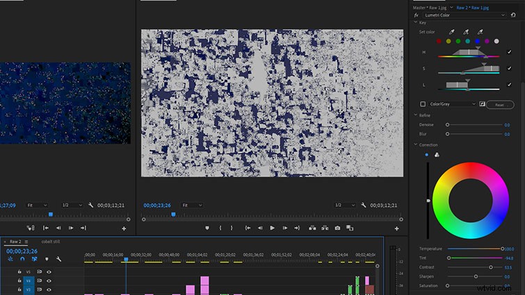Screen dimensions: 525x295
Task: Click the Add Marker icon in program monitor
Action: pyautogui.click(x=207, y=228)
